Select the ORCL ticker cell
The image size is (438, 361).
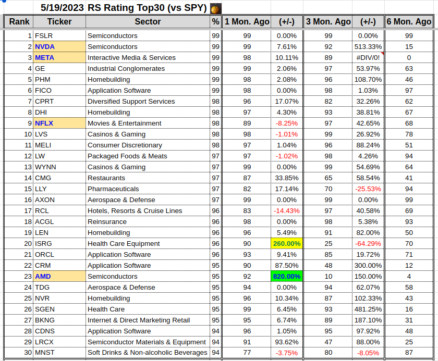click(x=59, y=254)
